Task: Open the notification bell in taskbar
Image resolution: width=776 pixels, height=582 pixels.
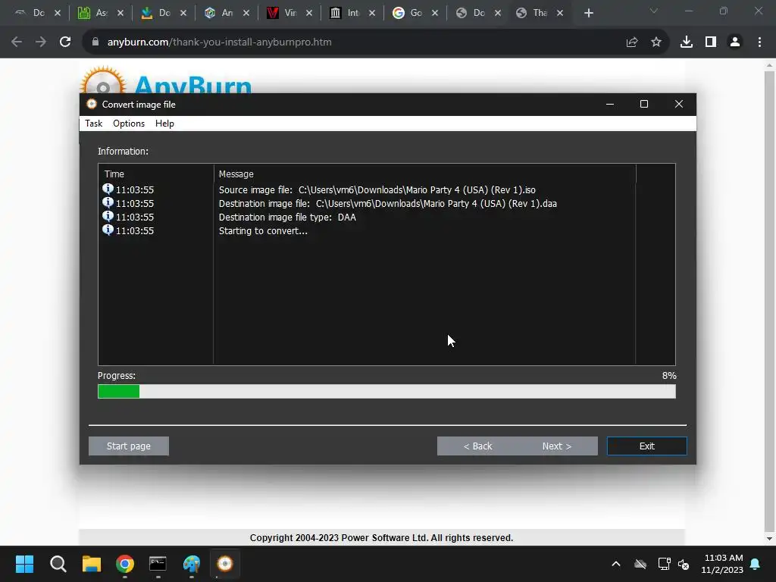Action: (756, 564)
